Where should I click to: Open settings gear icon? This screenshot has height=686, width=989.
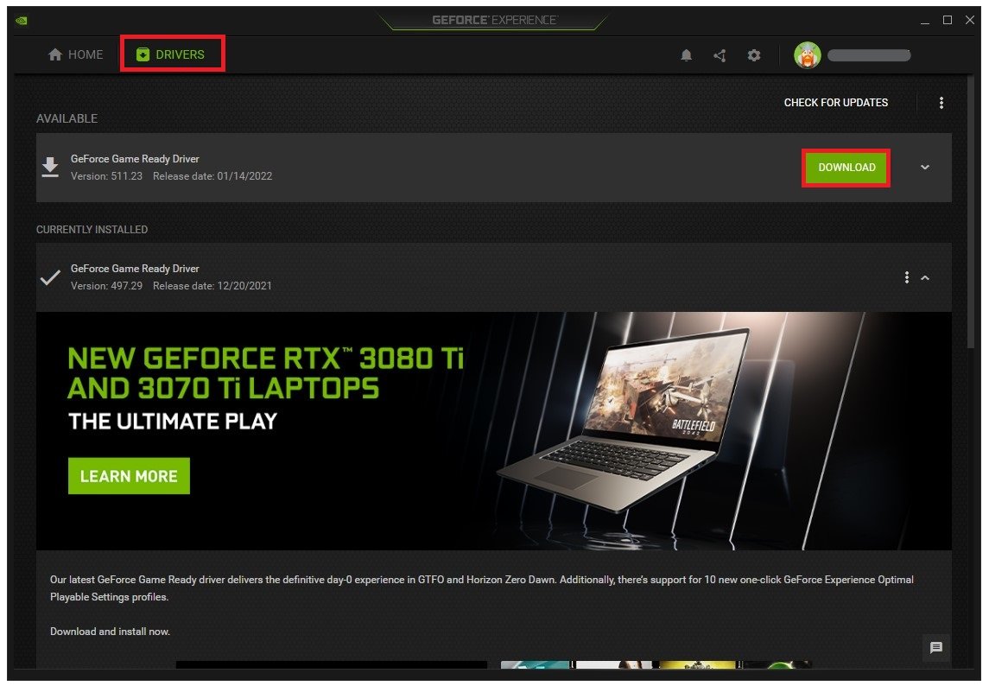[754, 55]
